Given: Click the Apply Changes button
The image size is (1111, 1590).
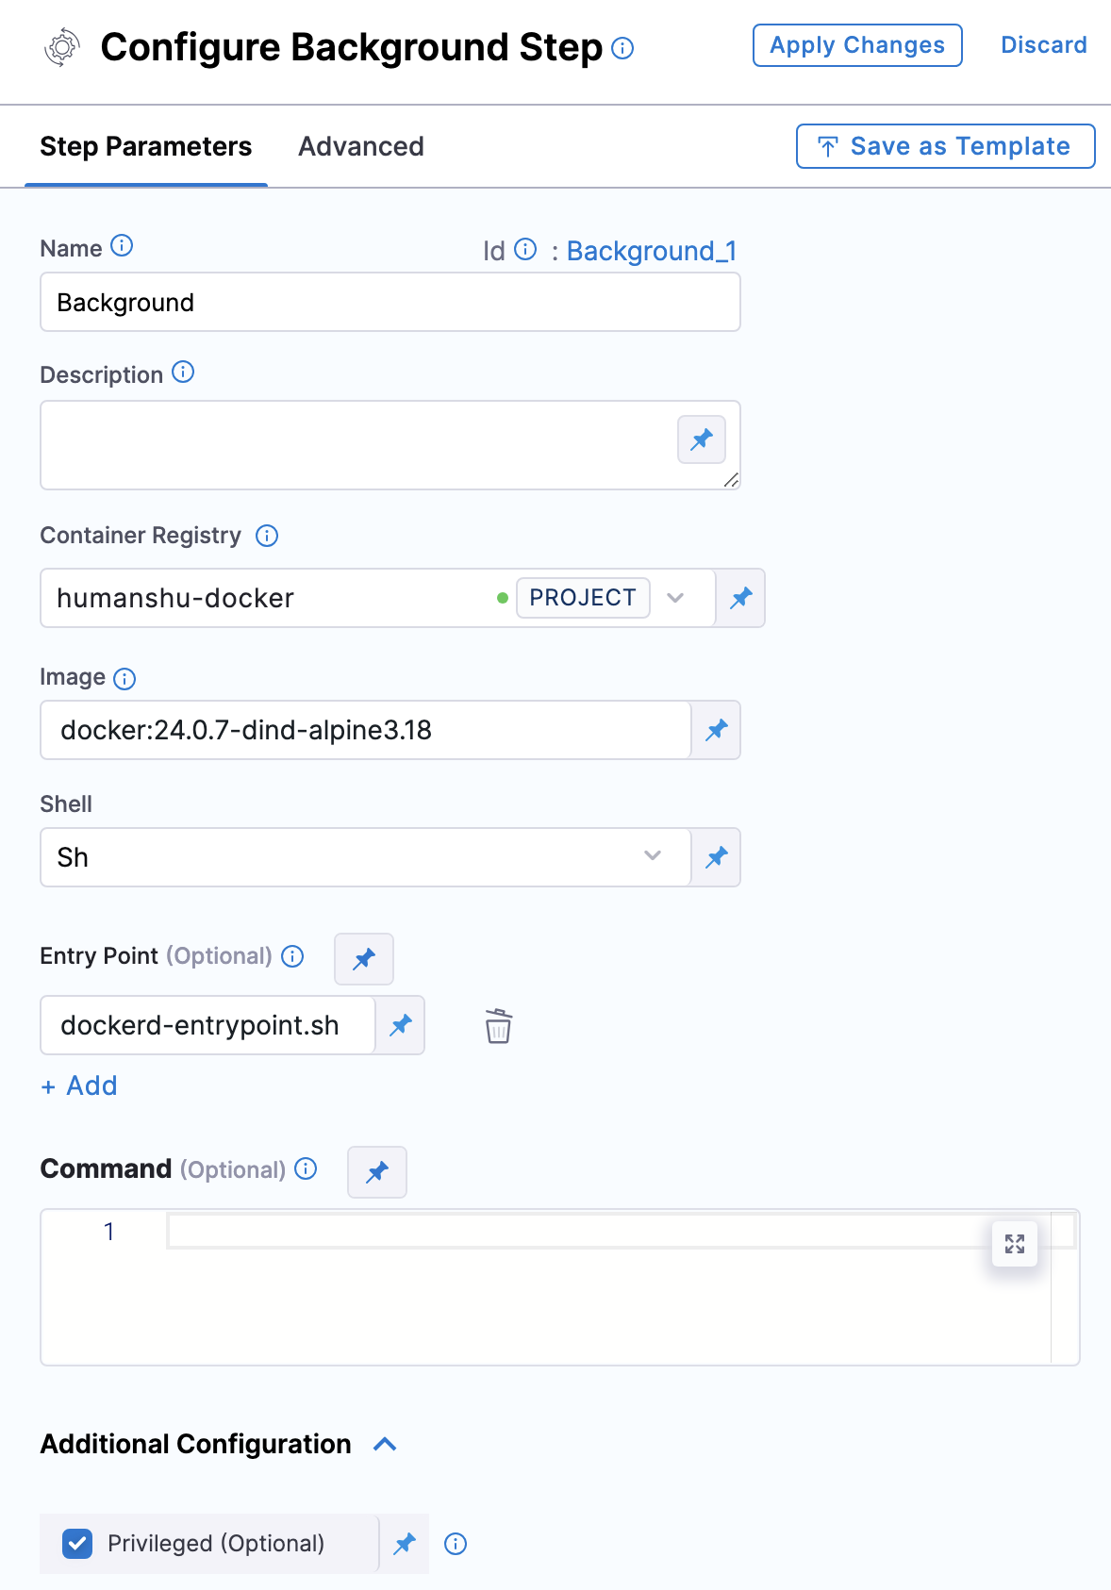Looking at the screenshot, I should [x=857, y=45].
